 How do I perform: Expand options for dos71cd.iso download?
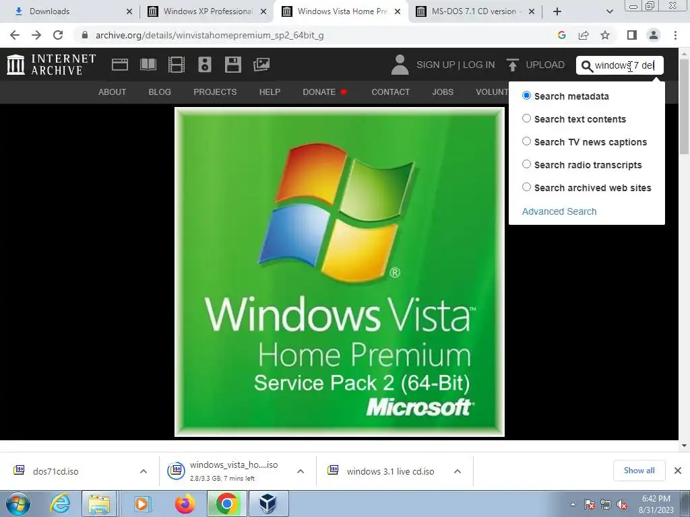point(144,471)
